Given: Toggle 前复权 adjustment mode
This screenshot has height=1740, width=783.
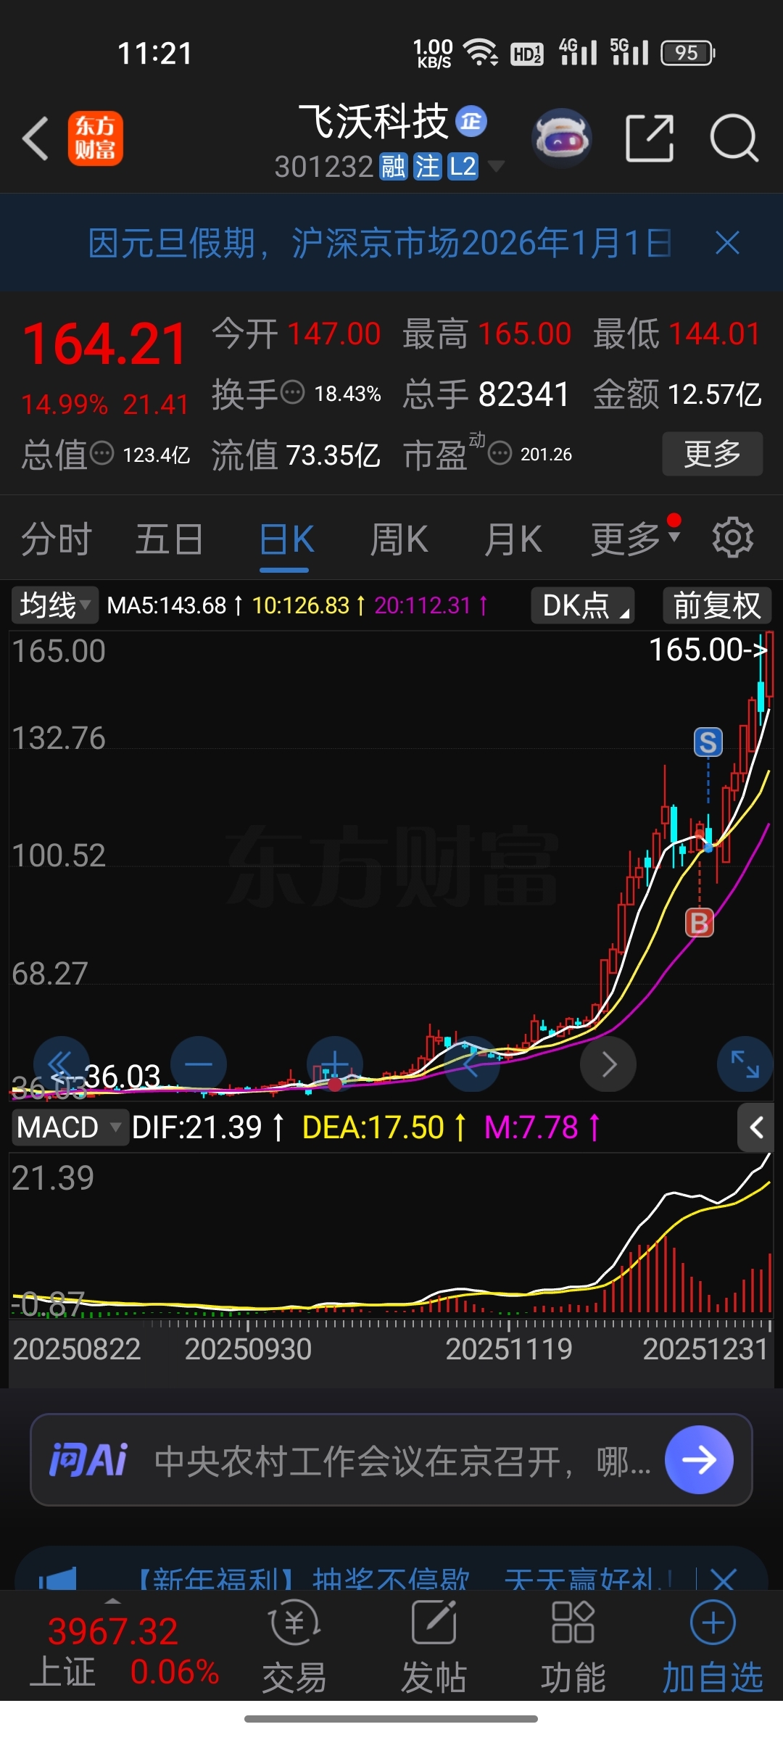Looking at the screenshot, I should click(717, 605).
